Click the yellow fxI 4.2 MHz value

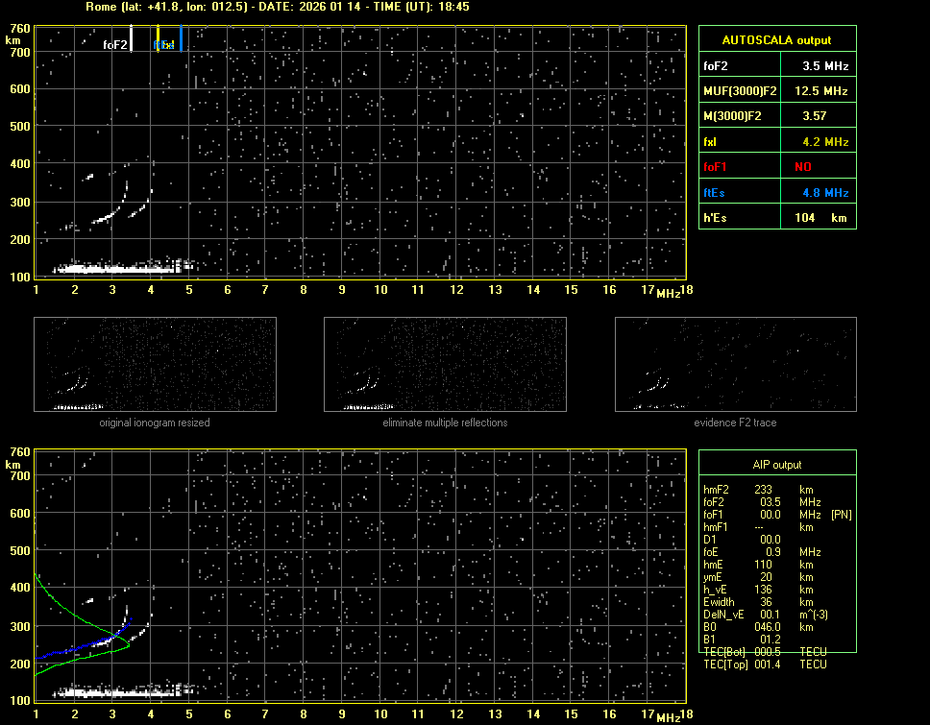pyautogui.click(x=825, y=141)
